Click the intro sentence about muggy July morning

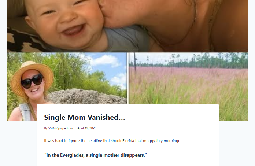point(111,141)
